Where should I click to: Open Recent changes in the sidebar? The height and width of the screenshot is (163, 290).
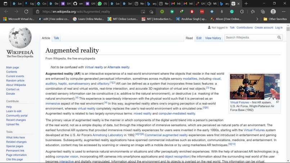16,120
